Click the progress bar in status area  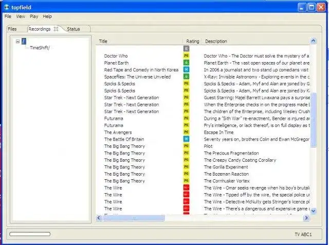(x=30, y=234)
